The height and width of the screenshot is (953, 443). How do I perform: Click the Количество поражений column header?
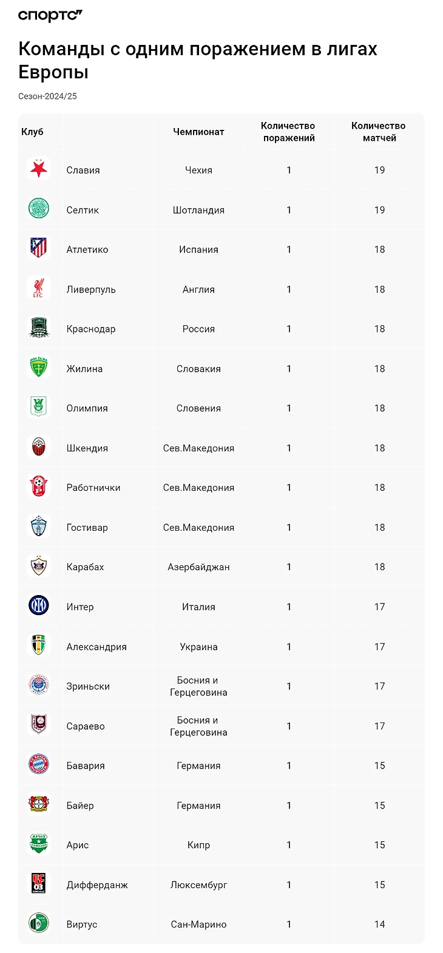(288, 132)
